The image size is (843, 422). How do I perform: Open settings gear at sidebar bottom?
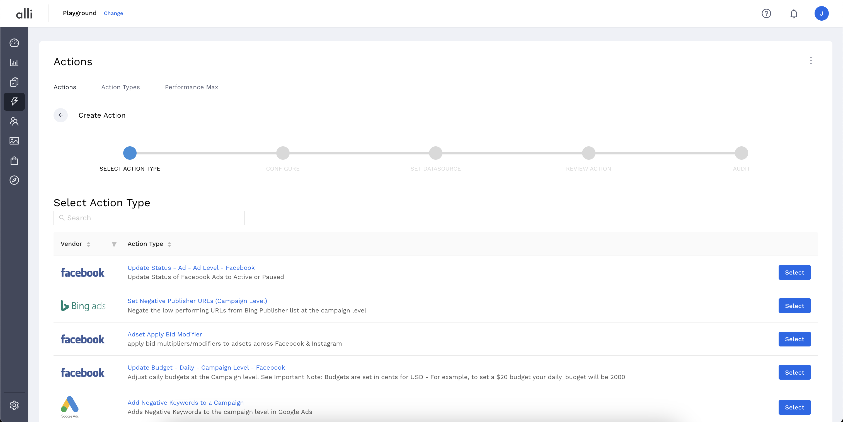pos(14,405)
